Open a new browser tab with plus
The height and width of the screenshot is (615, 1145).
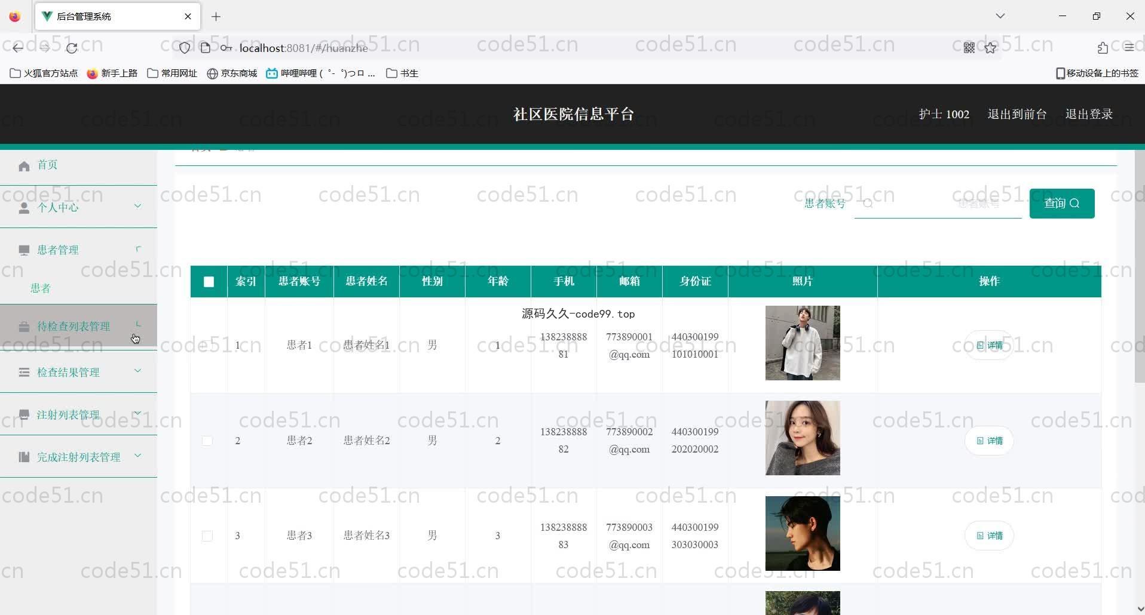tap(216, 17)
